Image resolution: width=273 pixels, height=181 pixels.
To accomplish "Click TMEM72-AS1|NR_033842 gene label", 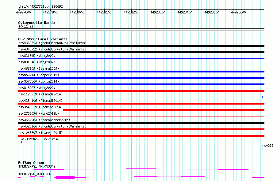I will coord(37,166).
